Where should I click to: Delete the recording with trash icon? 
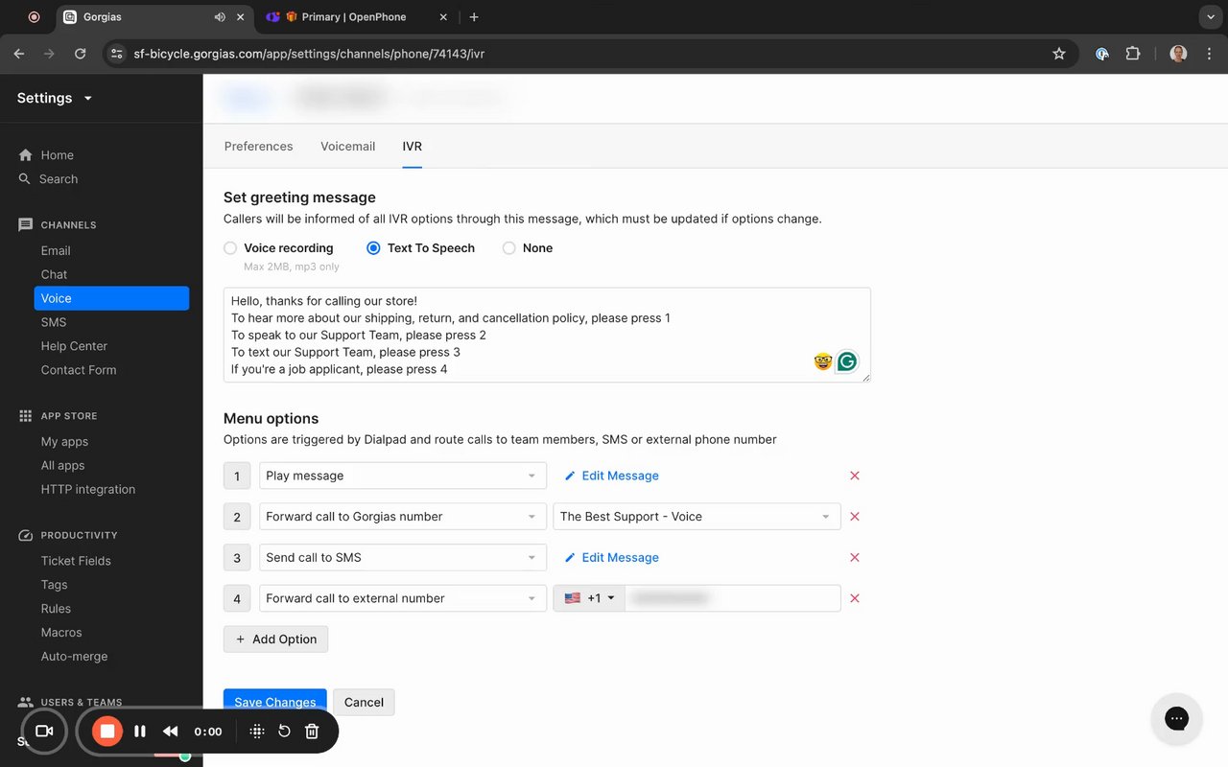pos(312,732)
